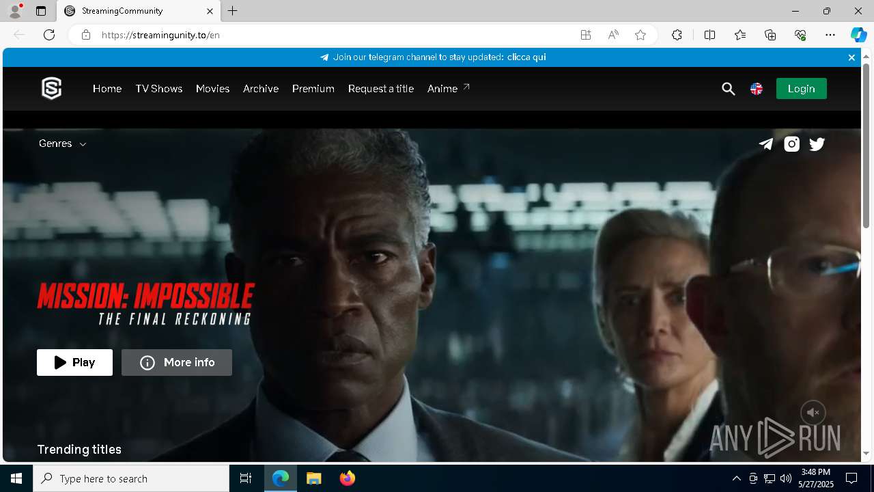Screen dimensions: 874x492
Task: Open the Windows Start menu
Action: click(16, 478)
